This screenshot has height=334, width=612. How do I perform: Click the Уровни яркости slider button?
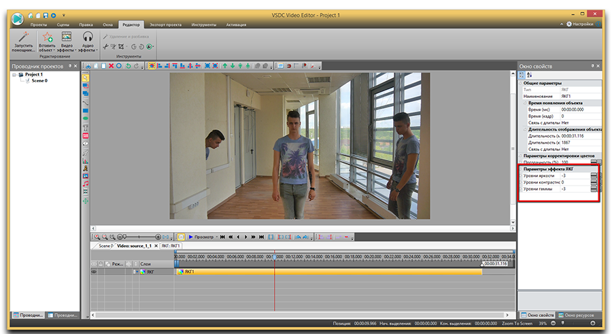[594, 176]
